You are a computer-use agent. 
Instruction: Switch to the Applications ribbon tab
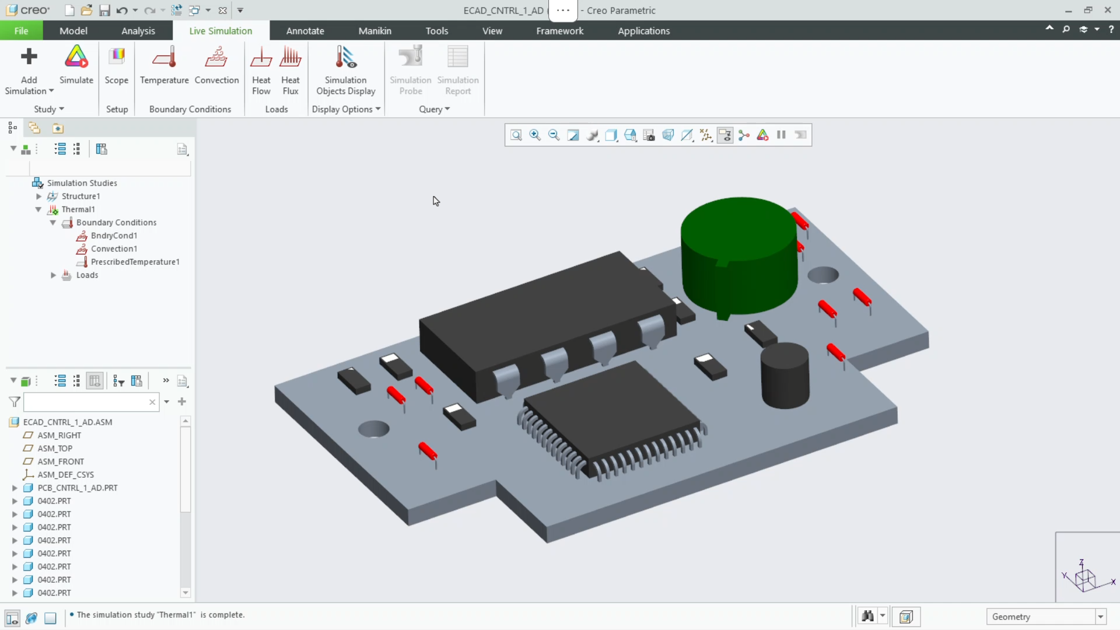643,30
